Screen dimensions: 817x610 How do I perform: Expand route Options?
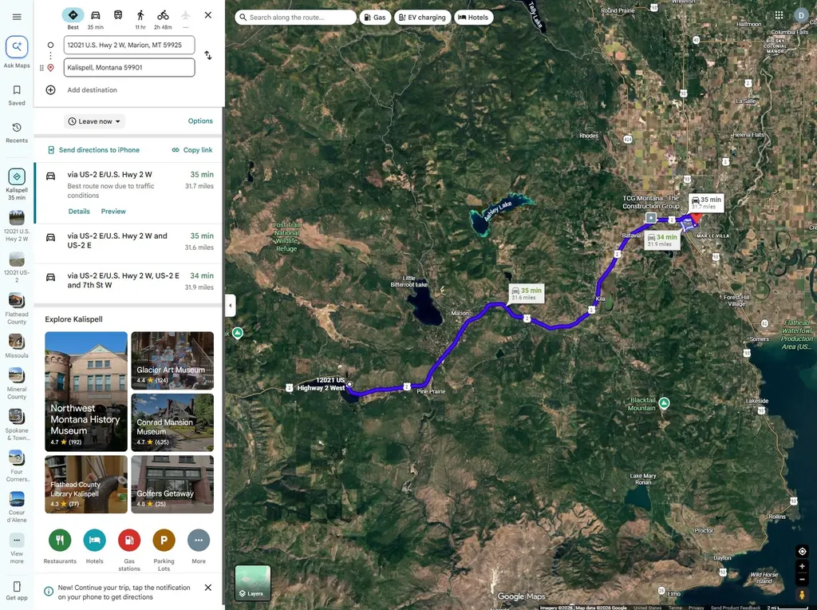[200, 121]
